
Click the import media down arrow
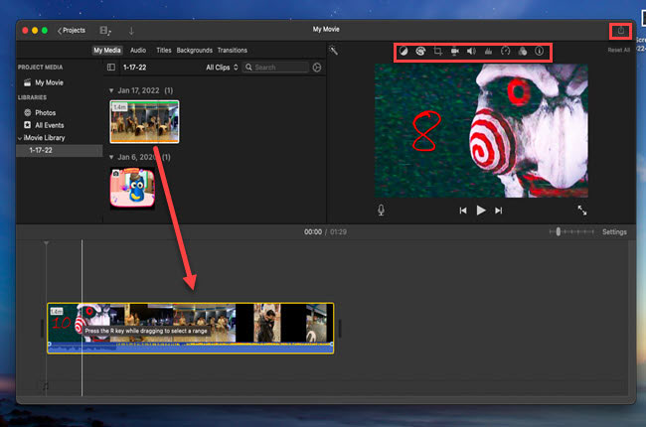[131, 31]
